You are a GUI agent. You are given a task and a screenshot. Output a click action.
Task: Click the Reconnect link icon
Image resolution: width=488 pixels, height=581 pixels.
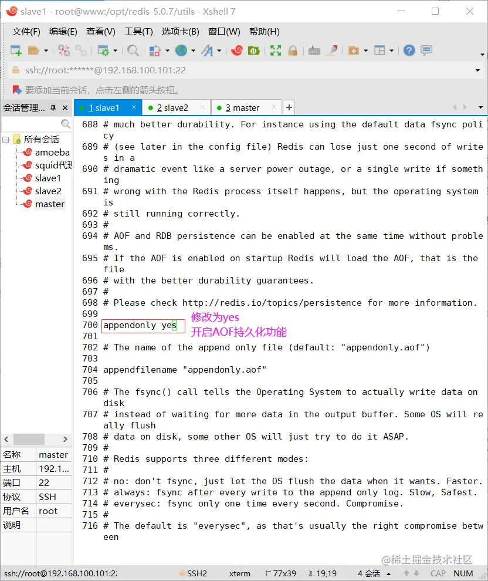(x=81, y=50)
